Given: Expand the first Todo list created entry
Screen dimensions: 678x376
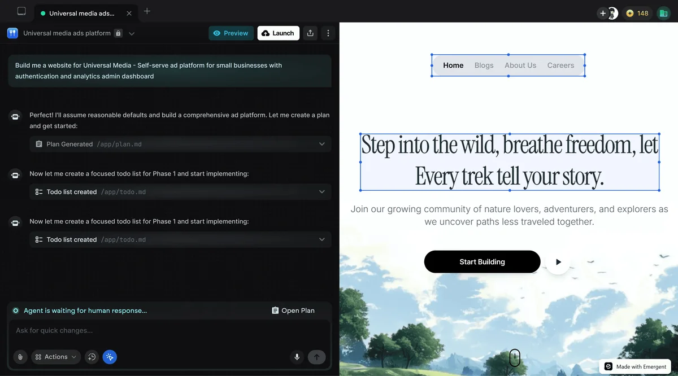Looking at the screenshot, I should (321, 191).
